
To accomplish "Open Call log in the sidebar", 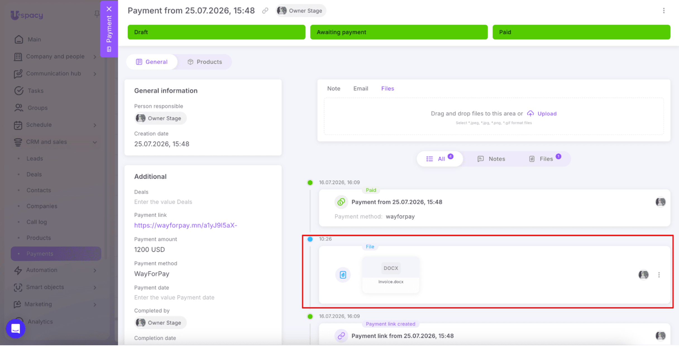I will [x=37, y=222].
